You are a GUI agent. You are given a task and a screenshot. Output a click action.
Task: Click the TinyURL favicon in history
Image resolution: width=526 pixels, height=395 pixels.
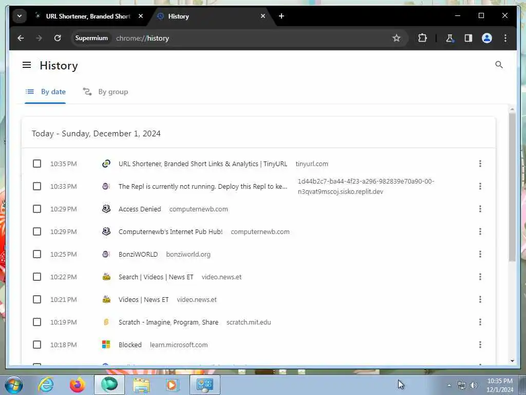[x=106, y=164]
